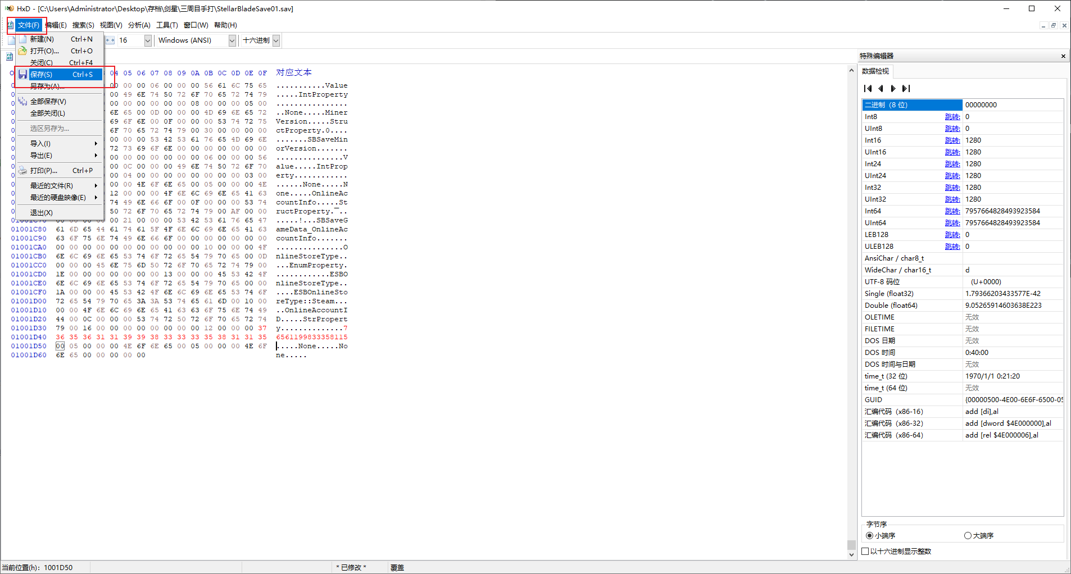
Task: Expand the 十六进制 number base dropdown
Action: 276,40
